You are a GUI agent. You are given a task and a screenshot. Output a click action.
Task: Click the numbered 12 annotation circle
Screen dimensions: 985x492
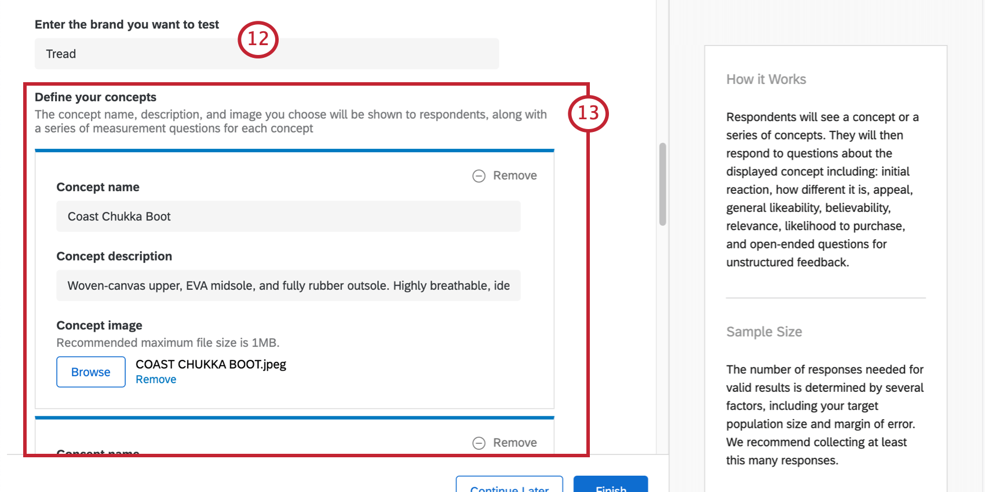(258, 39)
